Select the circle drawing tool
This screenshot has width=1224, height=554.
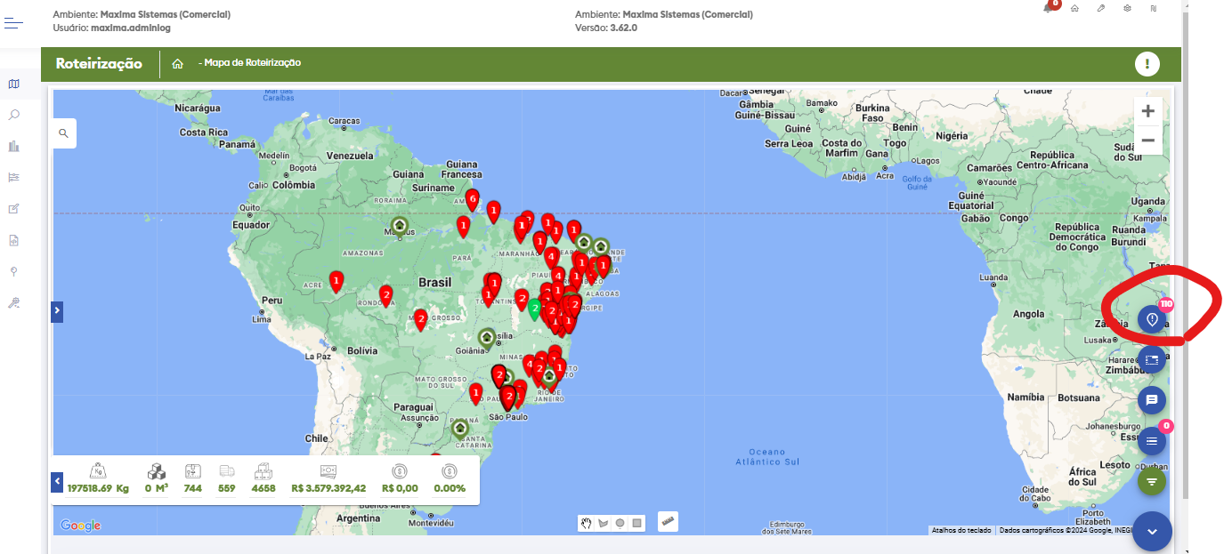[x=620, y=523]
